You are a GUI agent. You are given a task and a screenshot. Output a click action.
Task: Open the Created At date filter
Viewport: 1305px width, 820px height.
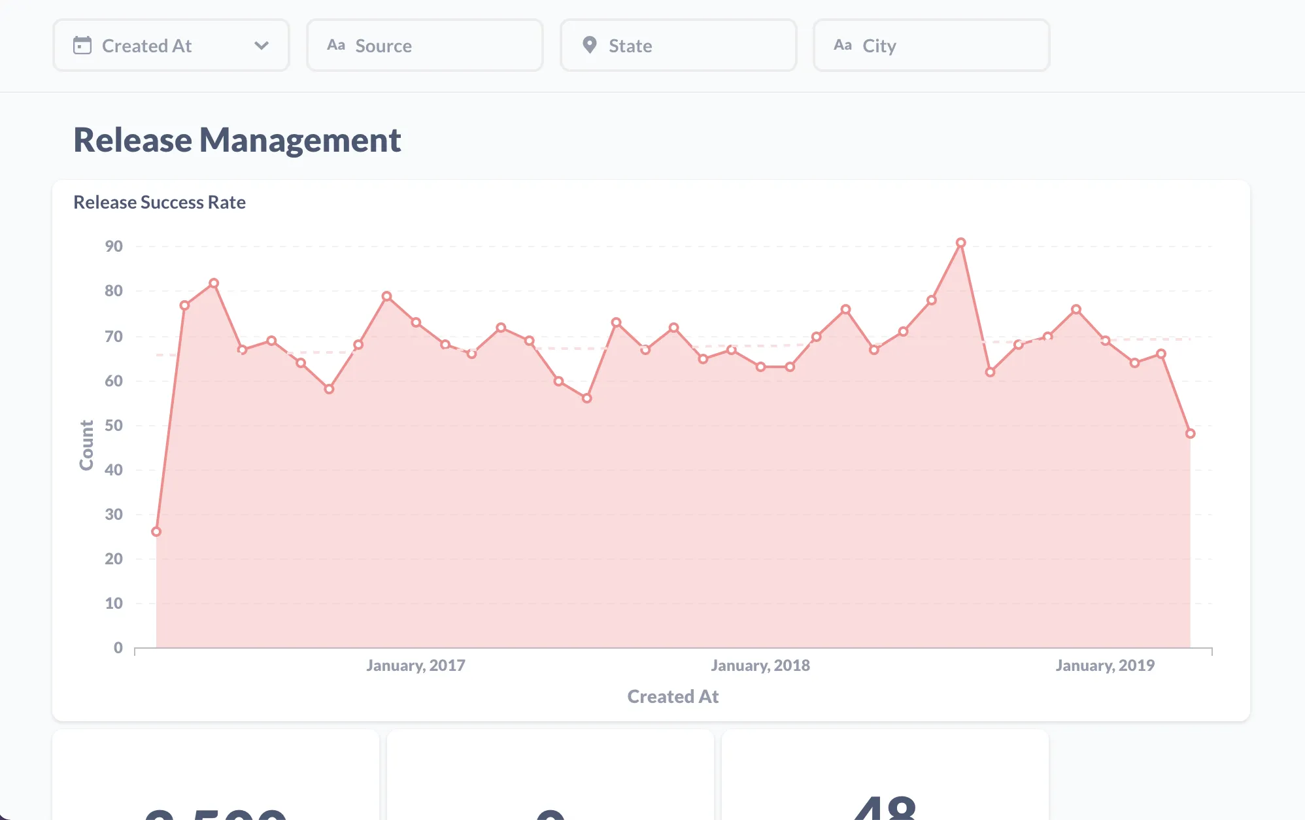pyautogui.click(x=171, y=45)
